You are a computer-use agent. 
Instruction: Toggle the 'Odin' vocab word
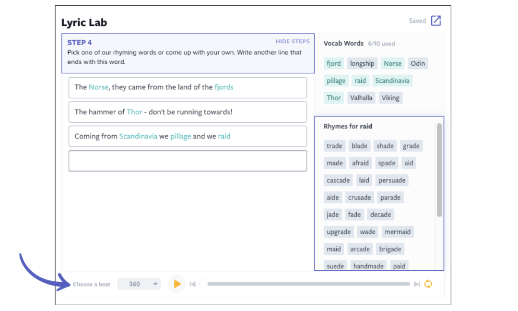click(x=418, y=63)
